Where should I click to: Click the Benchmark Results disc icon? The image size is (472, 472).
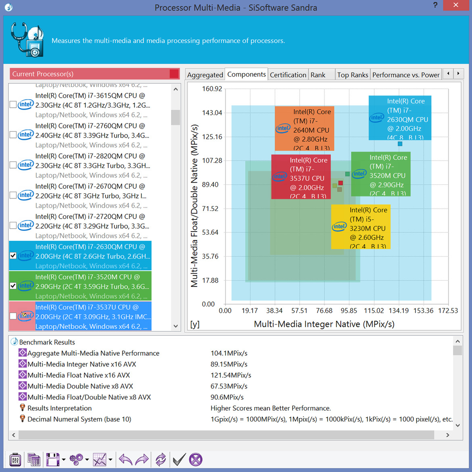14,342
